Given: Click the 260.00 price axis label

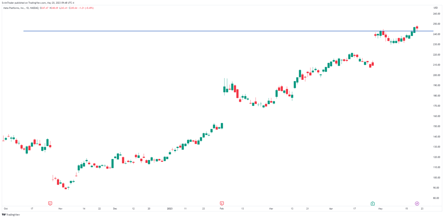Looking at the screenshot, I should click(437, 14).
